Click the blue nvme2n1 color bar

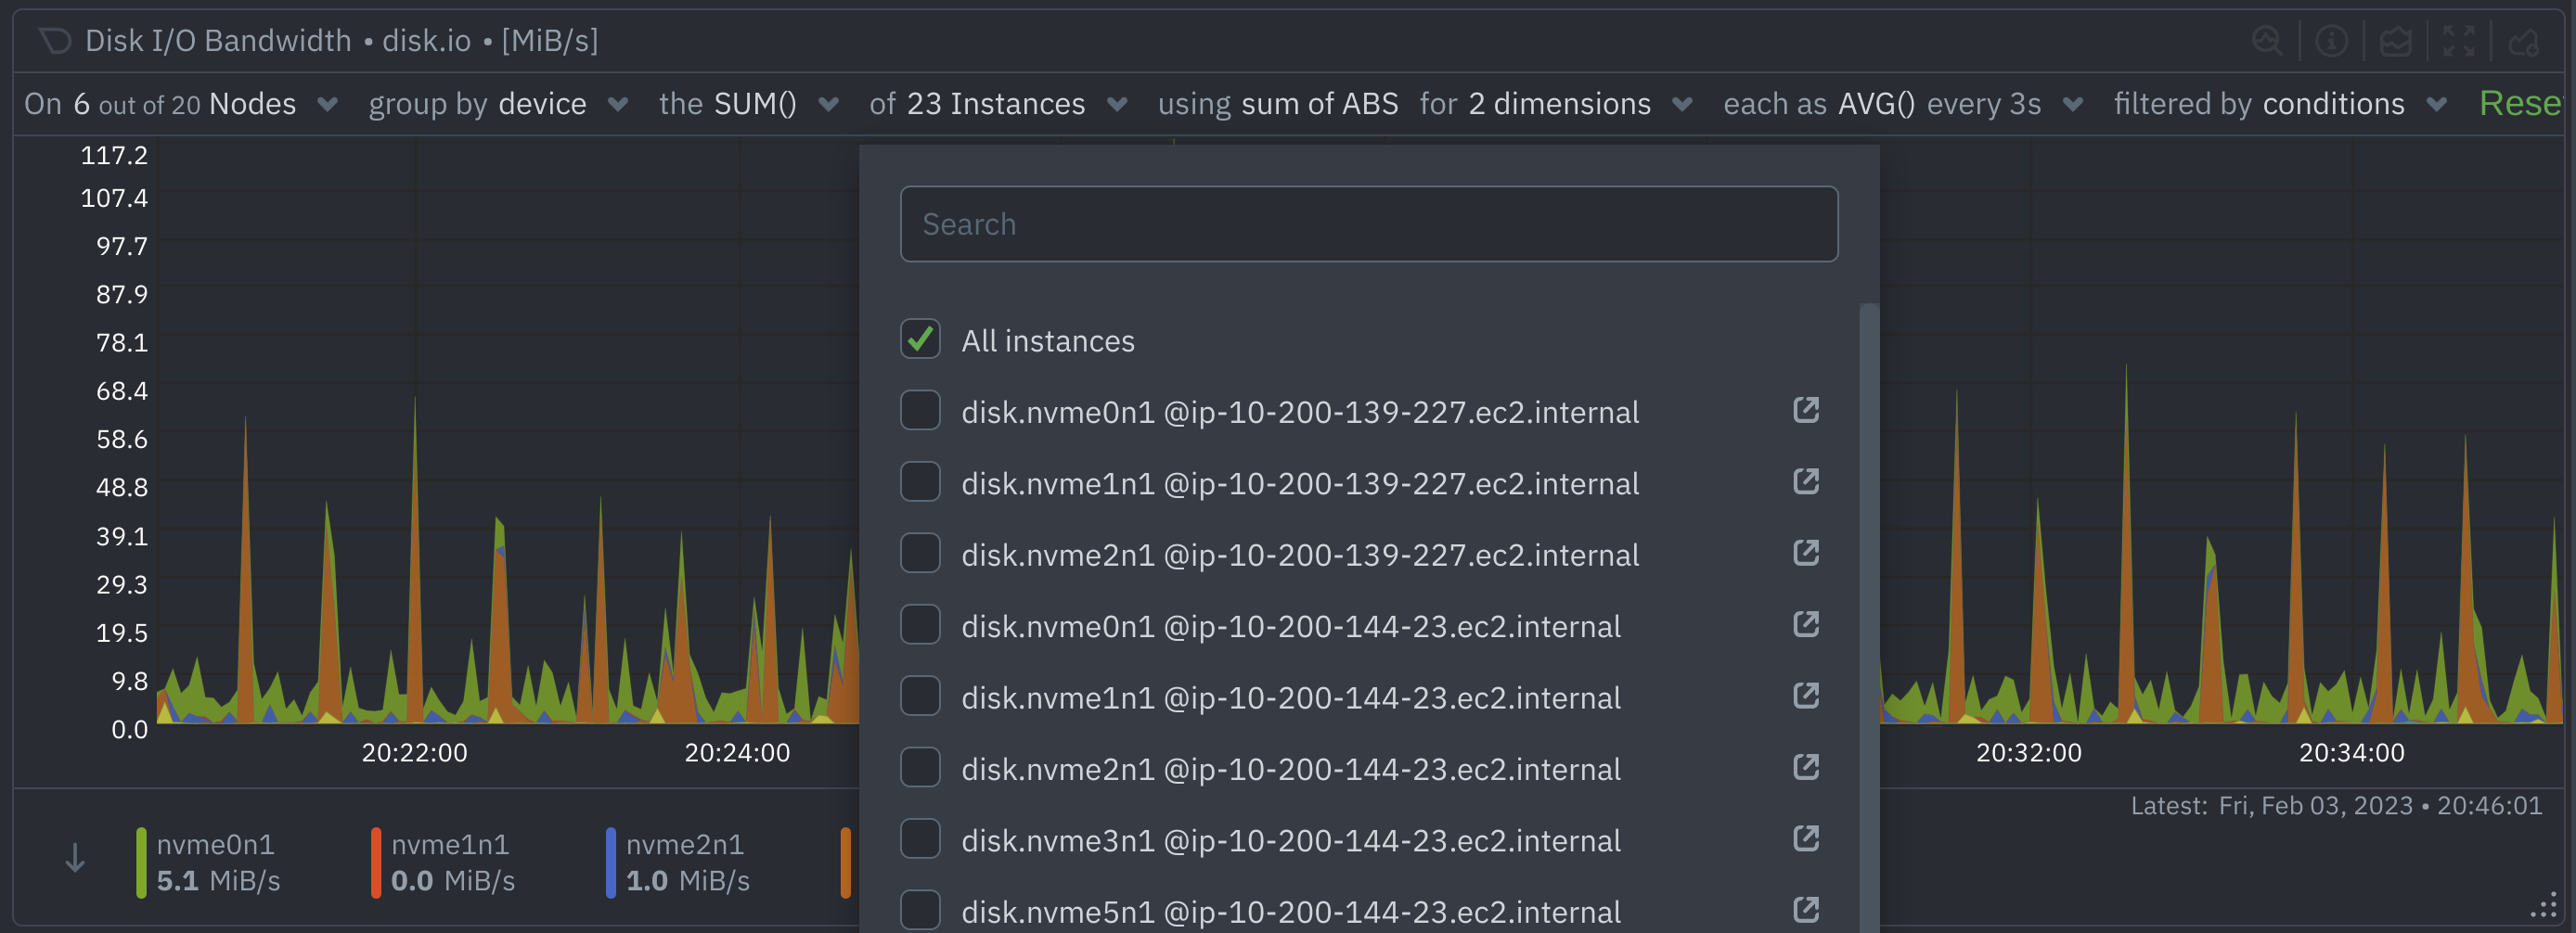pos(611,863)
